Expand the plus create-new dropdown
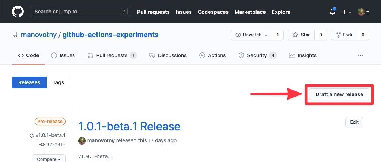Image resolution: width=381 pixels, height=162 pixels. tap(347, 12)
